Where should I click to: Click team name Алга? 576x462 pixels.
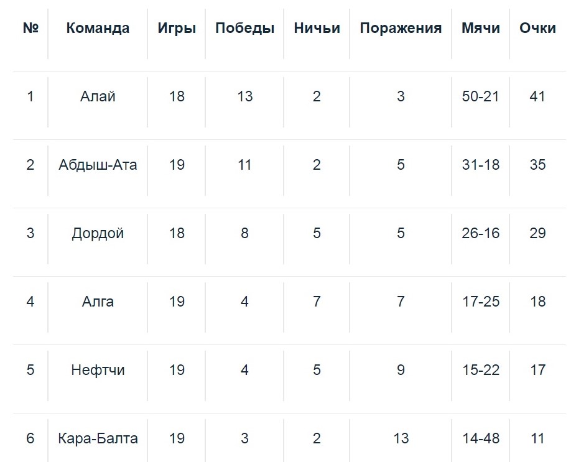(98, 302)
